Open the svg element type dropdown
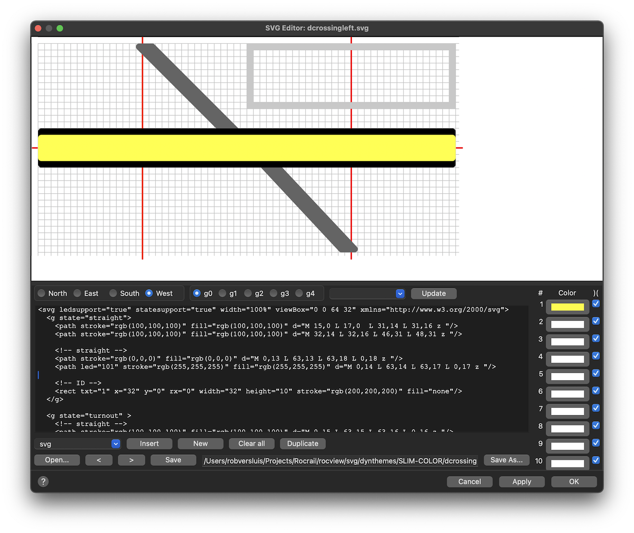Viewport: 634px width, 533px height. pyautogui.click(x=78, y=444)
